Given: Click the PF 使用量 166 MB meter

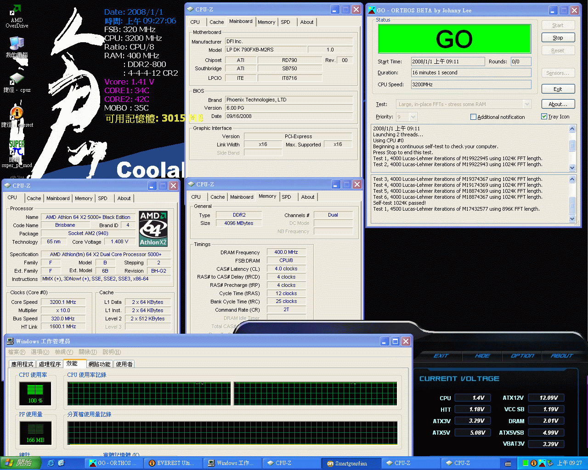Looking at the screenshot, I should pyautogui.click(x=35, y=433).
